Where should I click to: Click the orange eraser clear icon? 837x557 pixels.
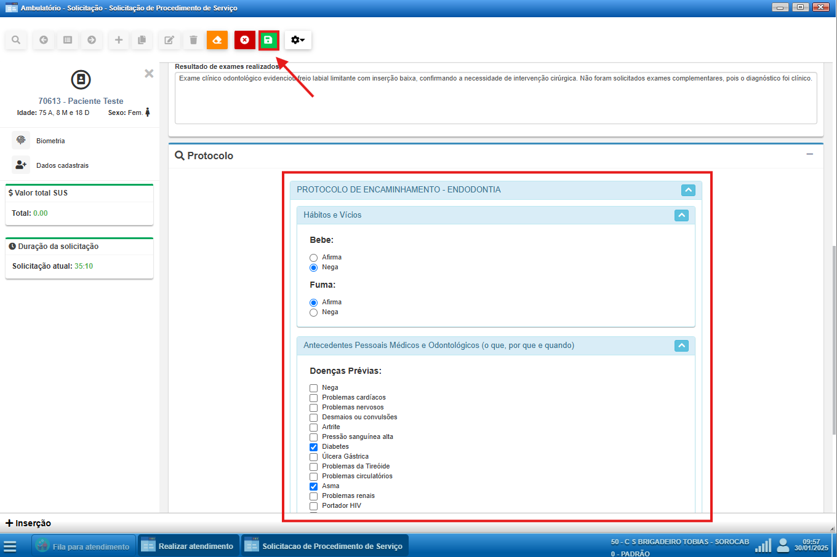click(x=217, y=40)
